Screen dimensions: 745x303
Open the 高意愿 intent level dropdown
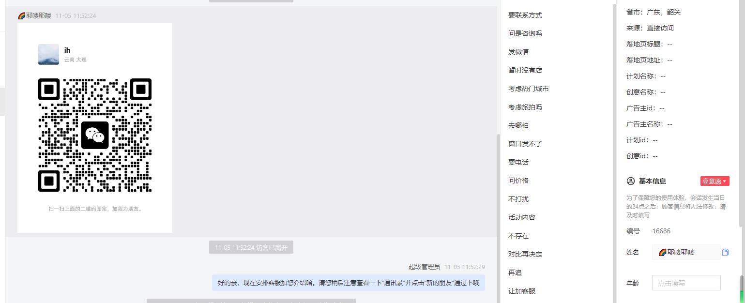click(x=715, y=181)
